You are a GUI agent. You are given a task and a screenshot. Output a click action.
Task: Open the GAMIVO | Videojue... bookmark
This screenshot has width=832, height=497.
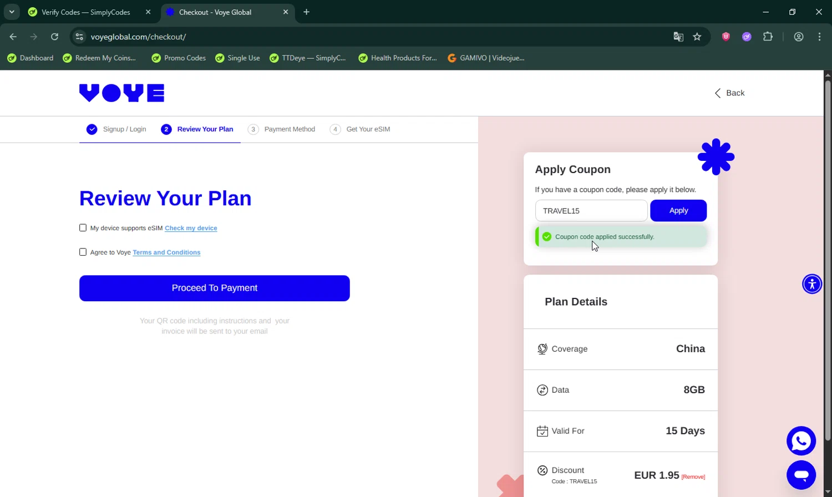tap(486, 58)
